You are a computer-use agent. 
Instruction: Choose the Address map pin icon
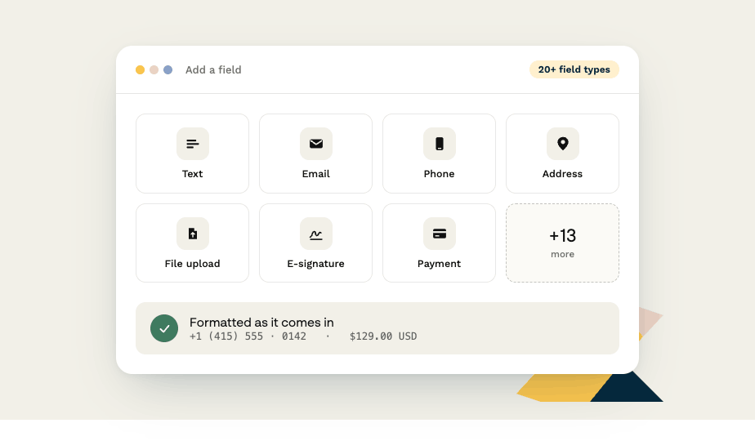562,144
